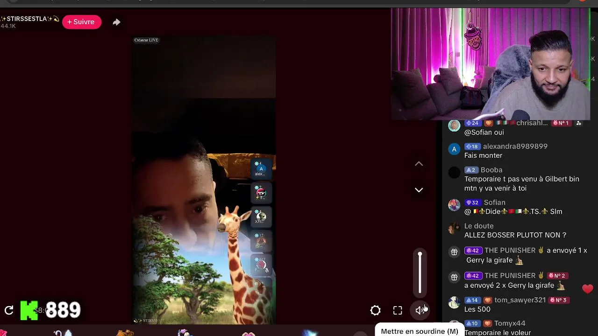Click the level 14 badge on tom_sawyer321
The image size is (598, 336).
[x=473, y=300]
